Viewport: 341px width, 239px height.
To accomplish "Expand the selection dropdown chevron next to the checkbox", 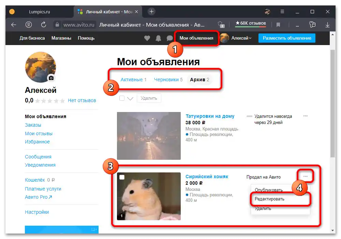I will point(130,99).
